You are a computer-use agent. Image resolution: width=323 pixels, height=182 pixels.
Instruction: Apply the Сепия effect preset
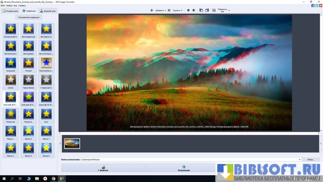pyautogui.click(x=11, y=80)
